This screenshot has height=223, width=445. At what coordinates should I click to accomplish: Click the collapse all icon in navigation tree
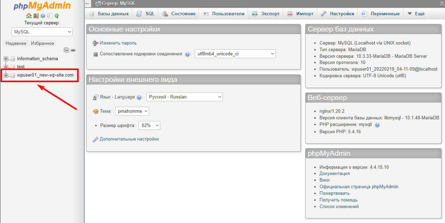click(66, 50)
